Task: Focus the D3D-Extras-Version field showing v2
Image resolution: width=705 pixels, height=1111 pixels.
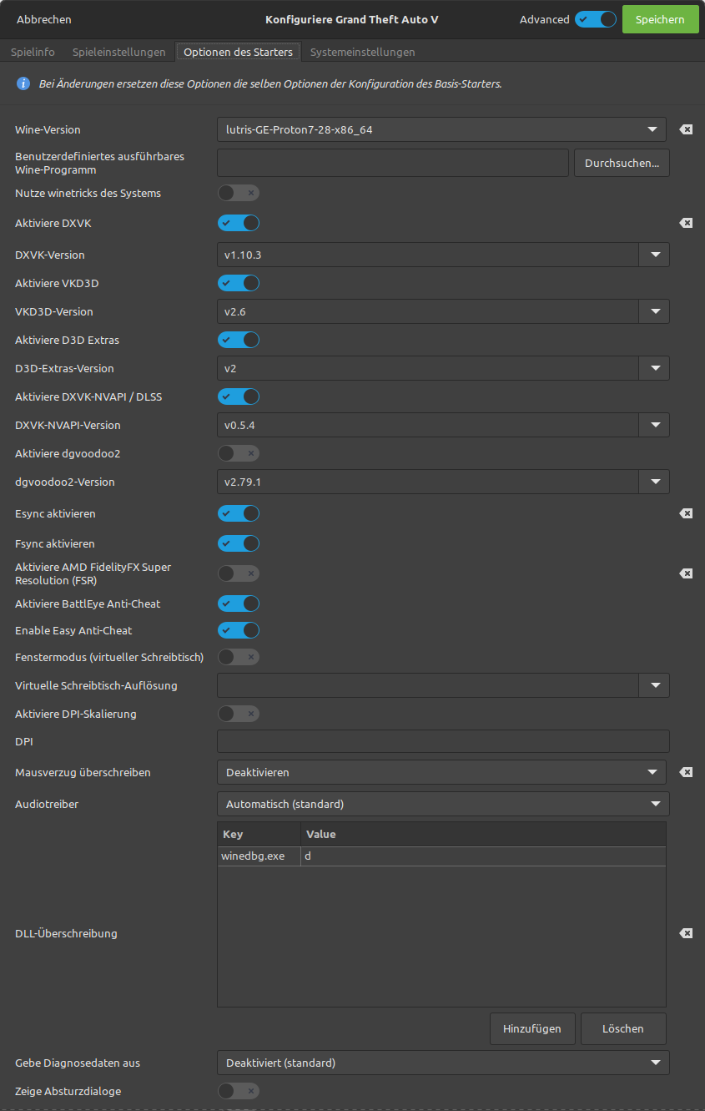Action: click(428, 368)
